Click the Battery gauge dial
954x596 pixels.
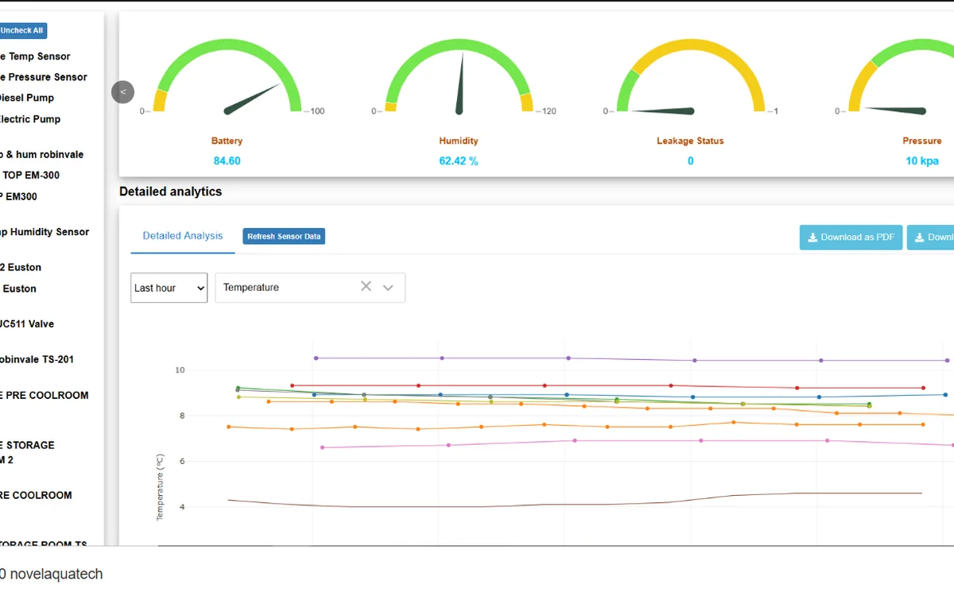pyautogui.click(x=227, y=75)
